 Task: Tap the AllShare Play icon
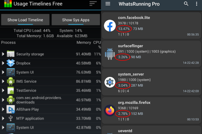[x=11, y=109]
